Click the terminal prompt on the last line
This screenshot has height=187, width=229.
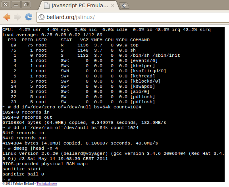point(7,179)
